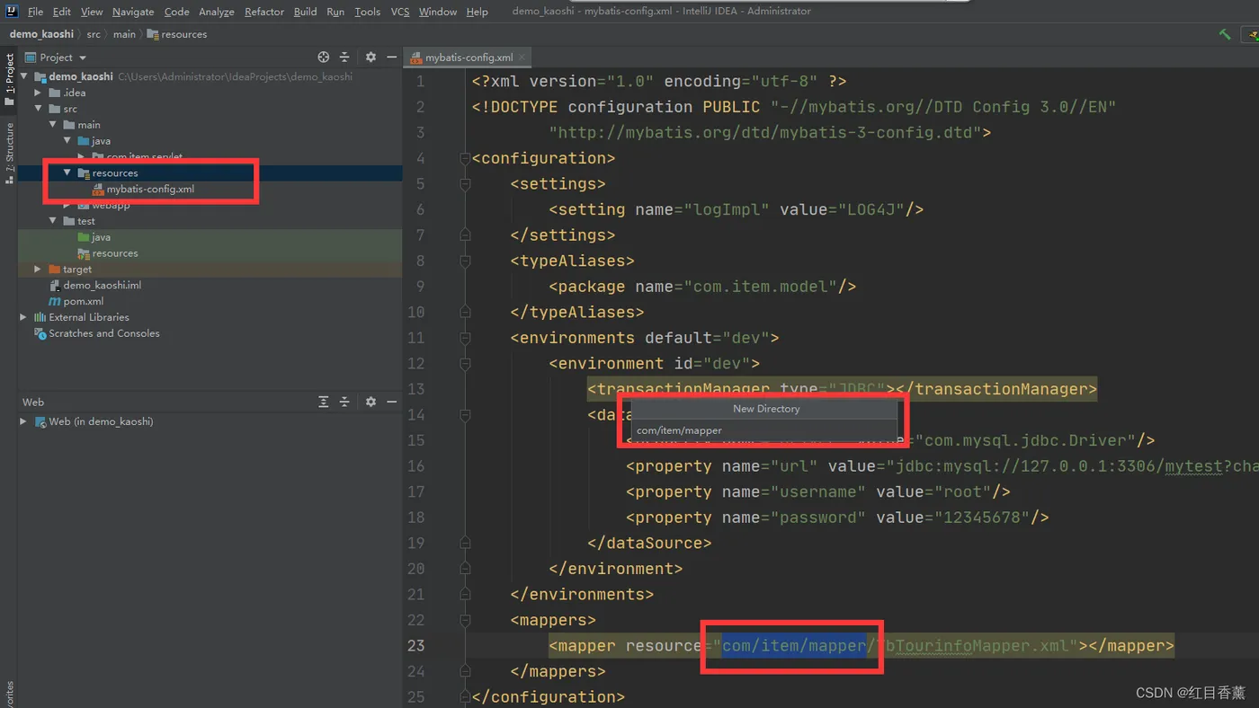Collapse all nodes in the Web panel
1259x708 pixels.
[344, 402]
